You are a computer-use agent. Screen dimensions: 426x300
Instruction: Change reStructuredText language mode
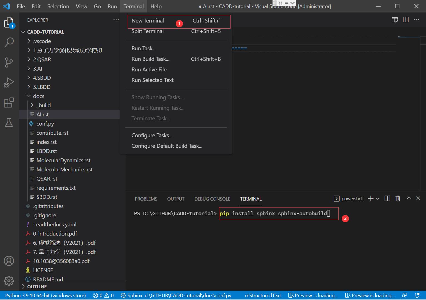(x=263, y=295)
